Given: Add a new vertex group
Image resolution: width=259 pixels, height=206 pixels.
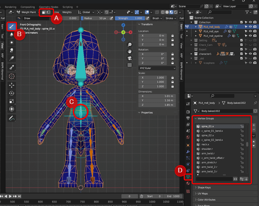Looking at the screenshot, I should [x=254, y=125].
